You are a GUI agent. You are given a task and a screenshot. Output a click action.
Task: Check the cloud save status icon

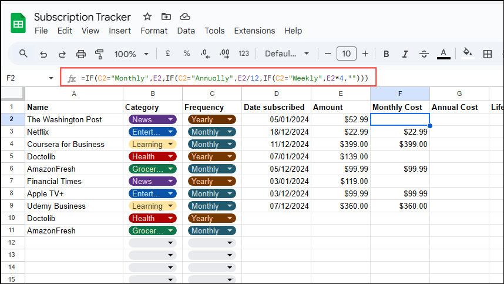[x=185, y=16]
